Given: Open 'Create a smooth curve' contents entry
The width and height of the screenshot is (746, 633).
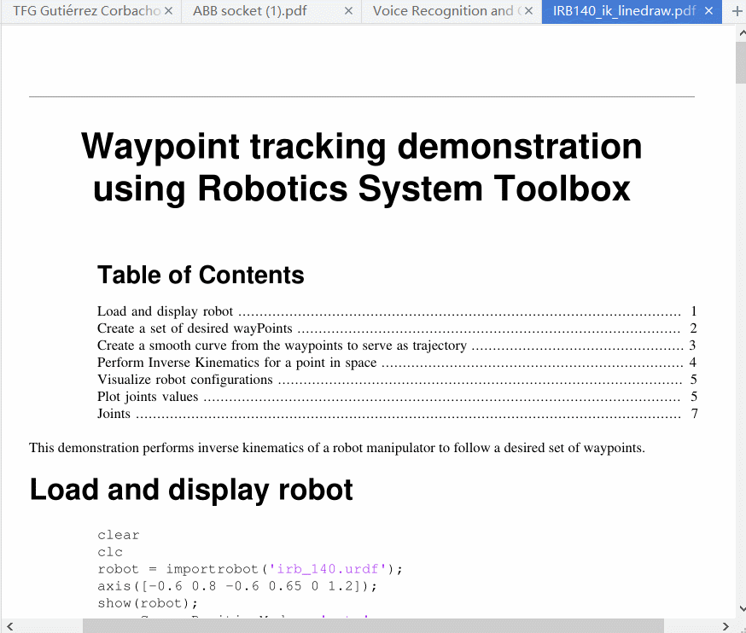Looking at the screenshot, I should pyautogui.click(x=397, y=346).
